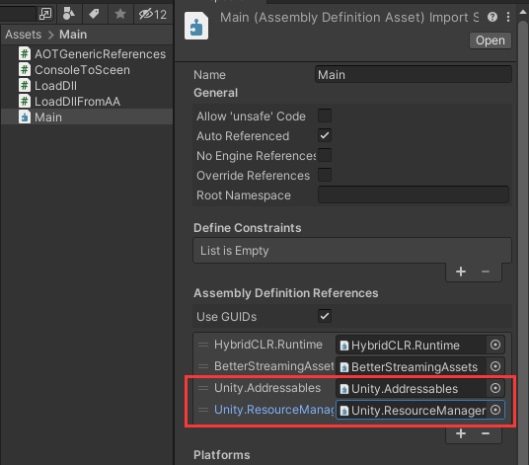
Task: Click the Name input field containing Main
Action: click(414, 75)
